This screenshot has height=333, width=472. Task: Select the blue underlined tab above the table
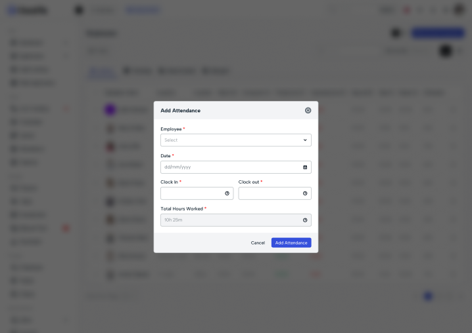[102, 71]
